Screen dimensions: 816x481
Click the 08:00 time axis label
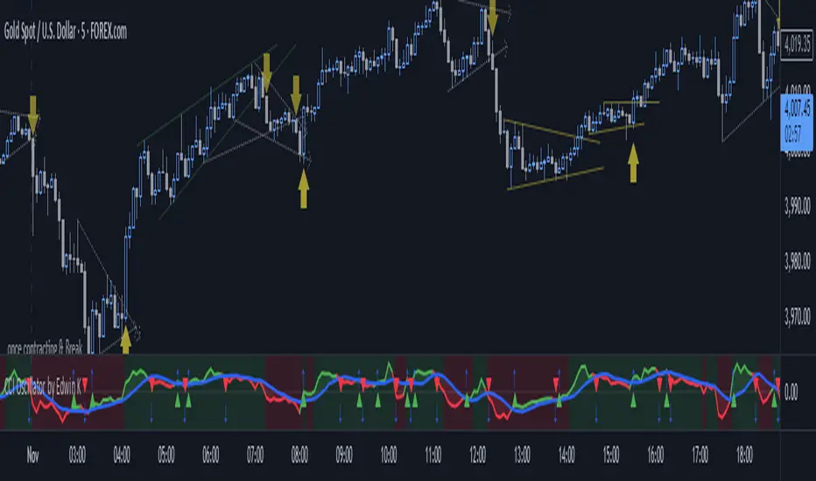[299, 456]
